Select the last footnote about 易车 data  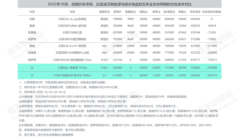pyautogui.click(x=46, y=135)
